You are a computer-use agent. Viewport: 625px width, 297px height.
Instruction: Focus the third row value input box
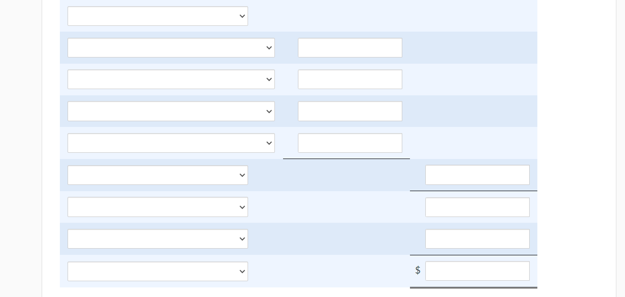click(350, 79)
